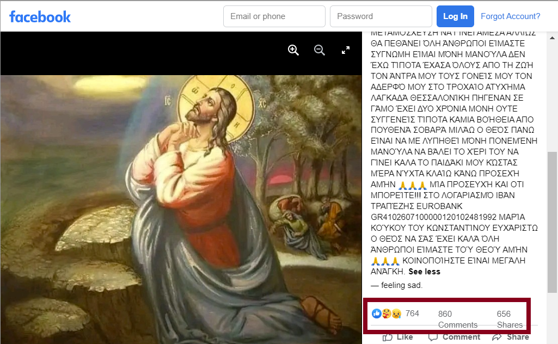Click the zoom in magnifier icon

(293, 50)
